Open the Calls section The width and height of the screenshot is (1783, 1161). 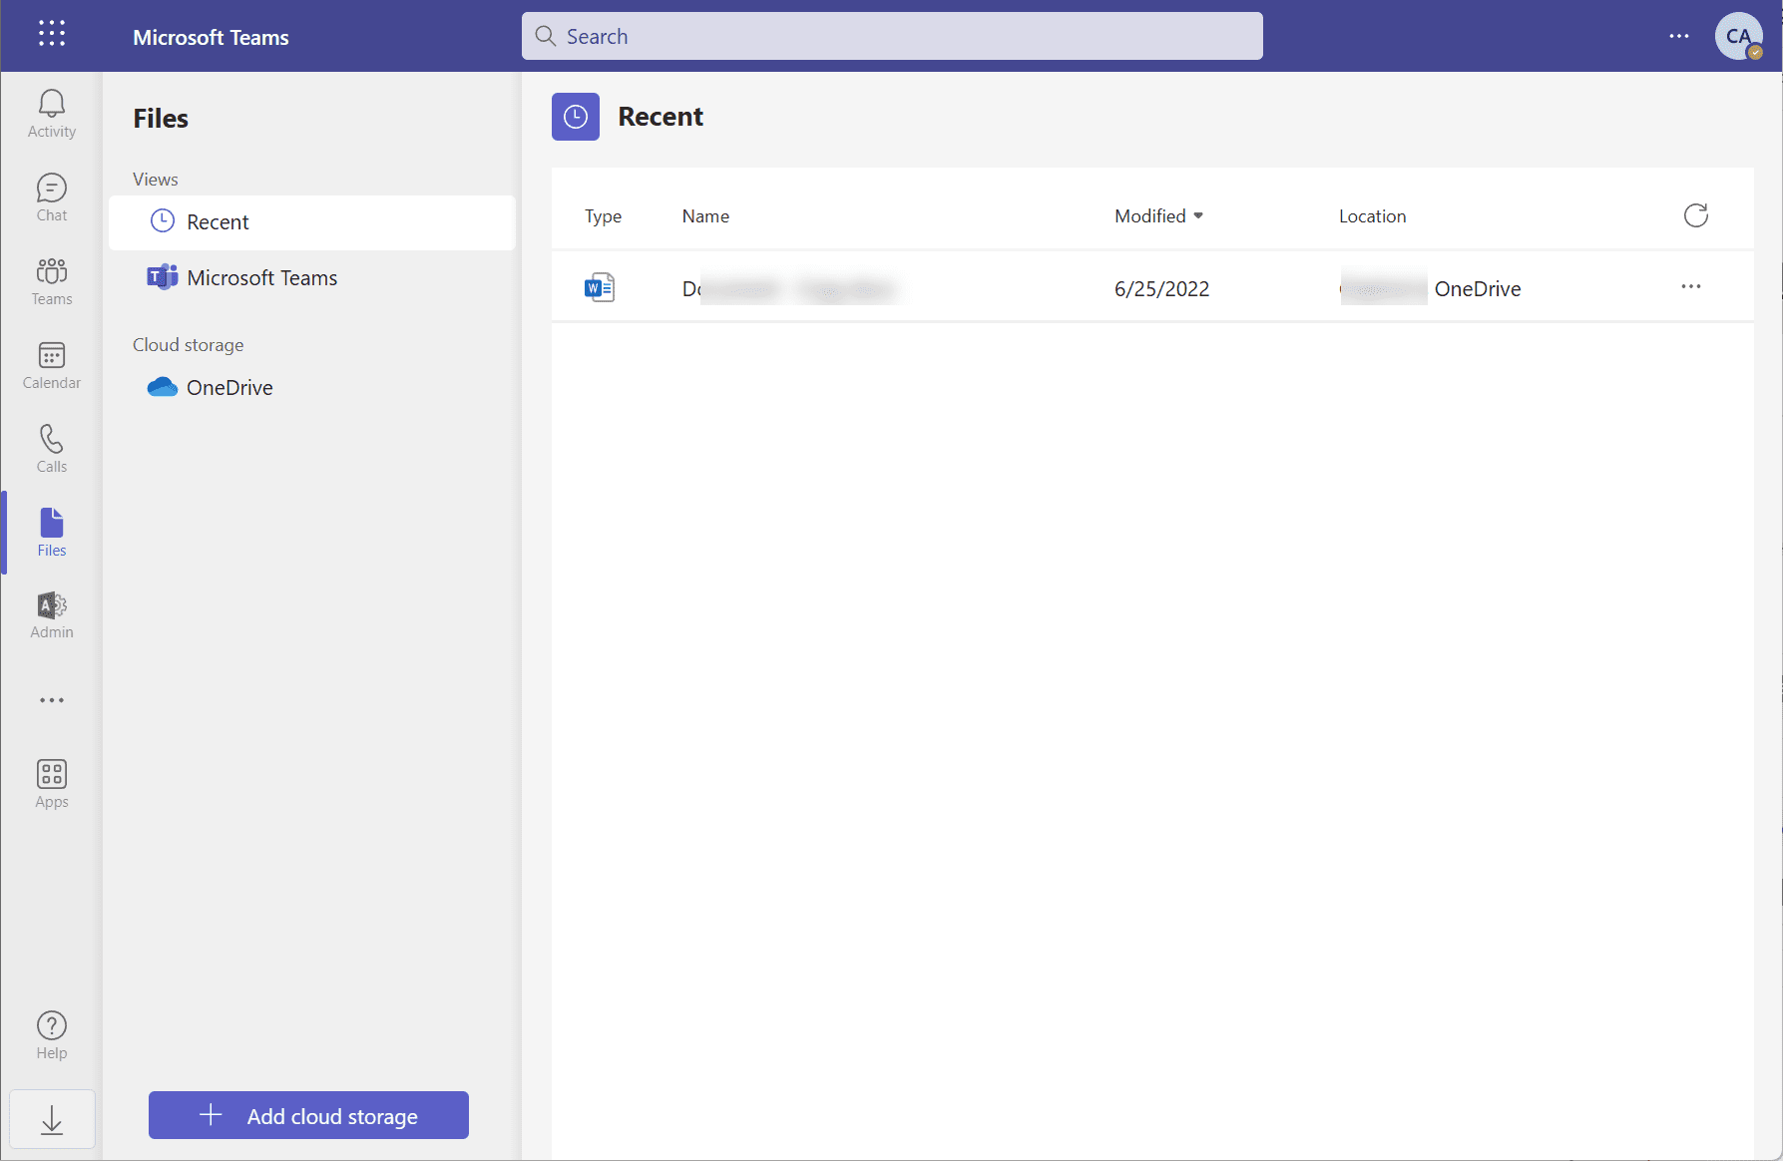(52, 449)
